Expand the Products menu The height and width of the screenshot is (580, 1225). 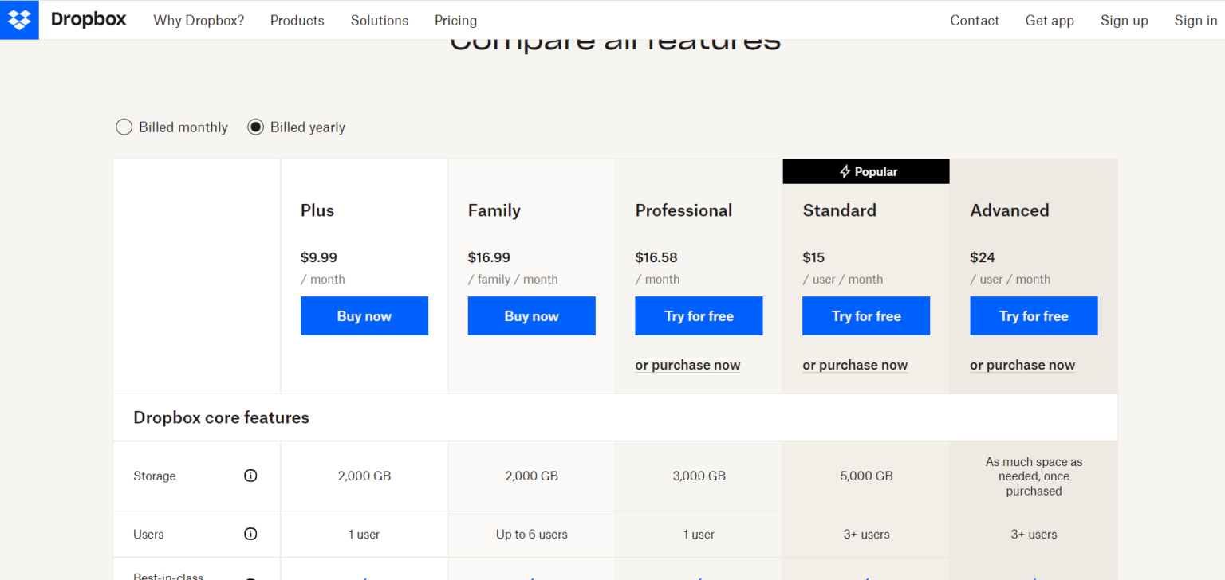(x=297, y=21)
